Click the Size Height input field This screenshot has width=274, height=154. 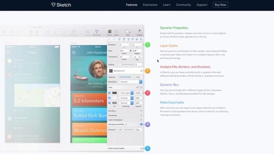137,50
